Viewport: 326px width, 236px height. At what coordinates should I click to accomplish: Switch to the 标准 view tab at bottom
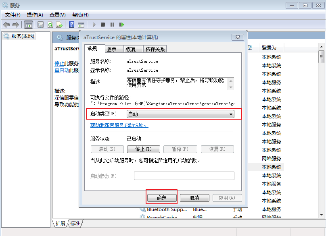coord(75,223)
